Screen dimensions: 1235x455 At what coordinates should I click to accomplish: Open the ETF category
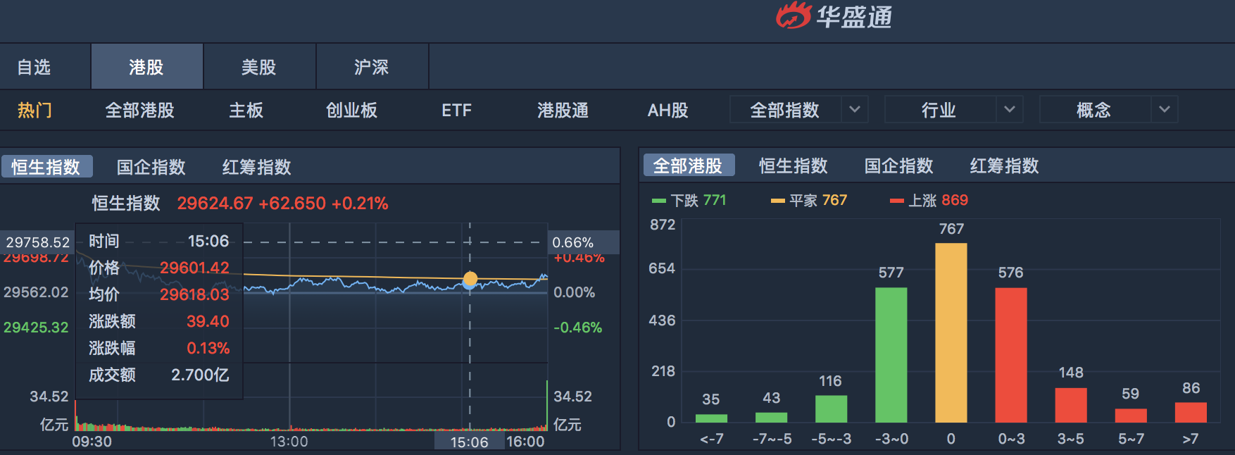[x=456, y=111]
